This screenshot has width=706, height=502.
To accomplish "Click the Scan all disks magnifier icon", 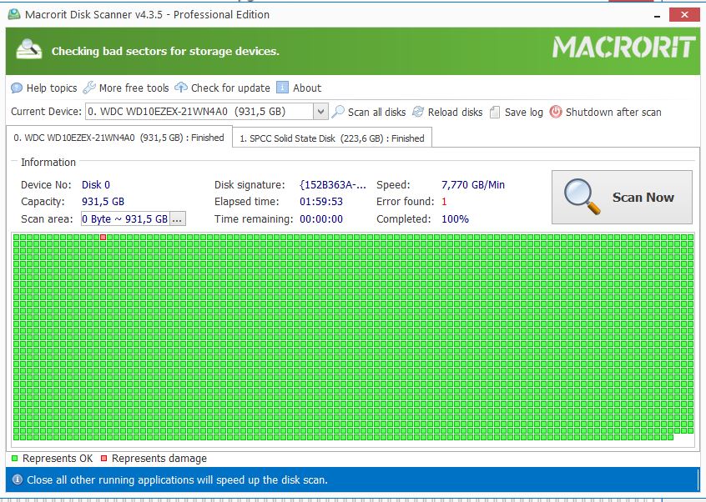I will pyautogui.click(x=338, y=112).
